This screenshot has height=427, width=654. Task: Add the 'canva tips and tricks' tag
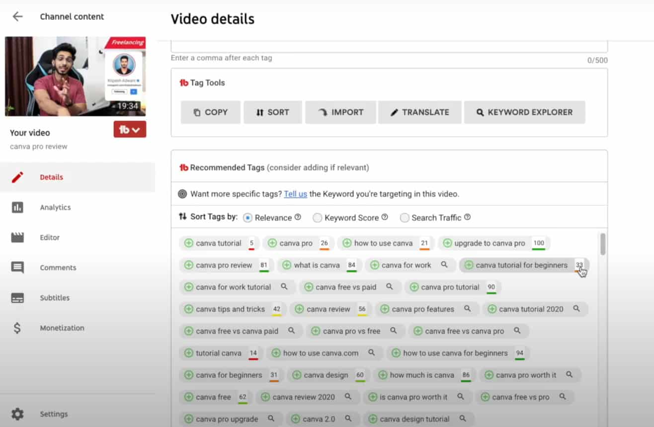click(189, 309)
